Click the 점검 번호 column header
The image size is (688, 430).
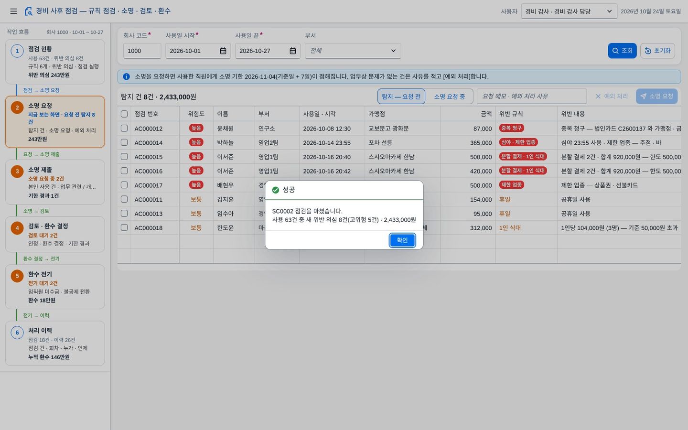[x=155, y=114]
